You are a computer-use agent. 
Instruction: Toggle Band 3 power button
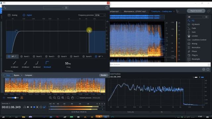click(x=46, y=57)
